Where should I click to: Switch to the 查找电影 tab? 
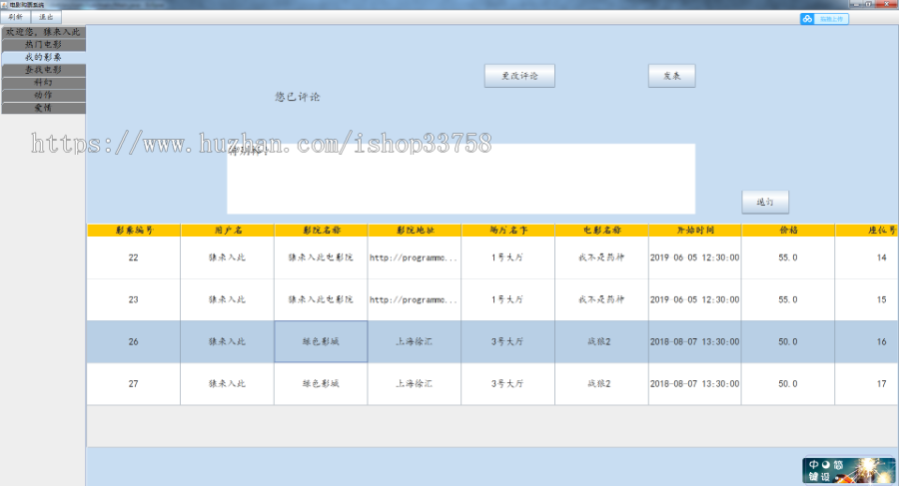[44, 70]
